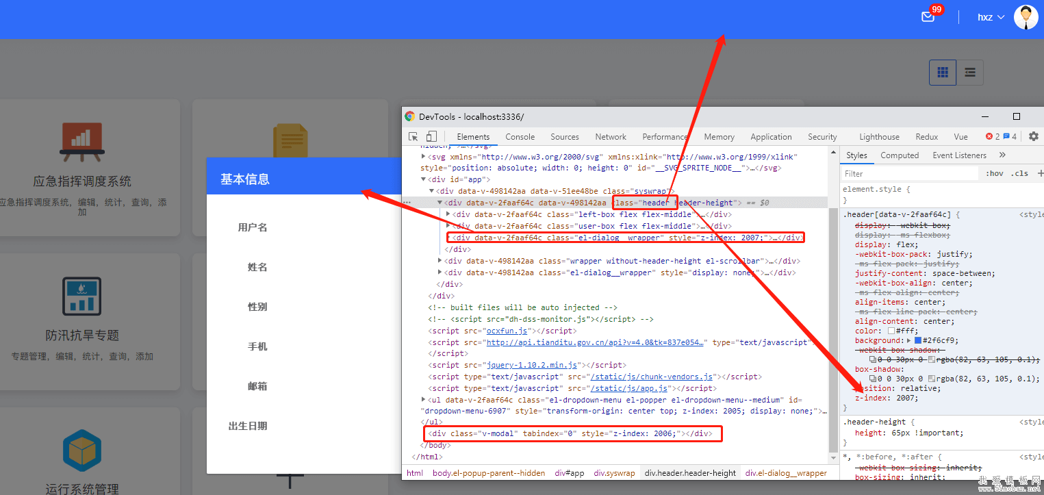1044x495 pixels.
Task: Expand more Styles pane tabs chevron
Action: pos(1002,155)
